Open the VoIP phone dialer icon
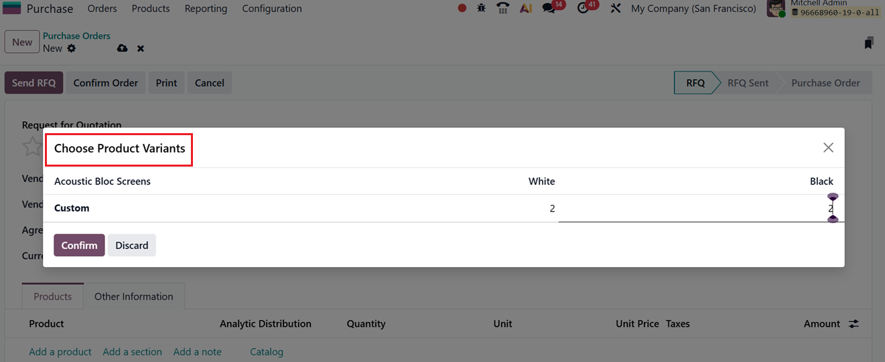The height and width of the screenshot is (362, 885). click(x=502, y=9)
